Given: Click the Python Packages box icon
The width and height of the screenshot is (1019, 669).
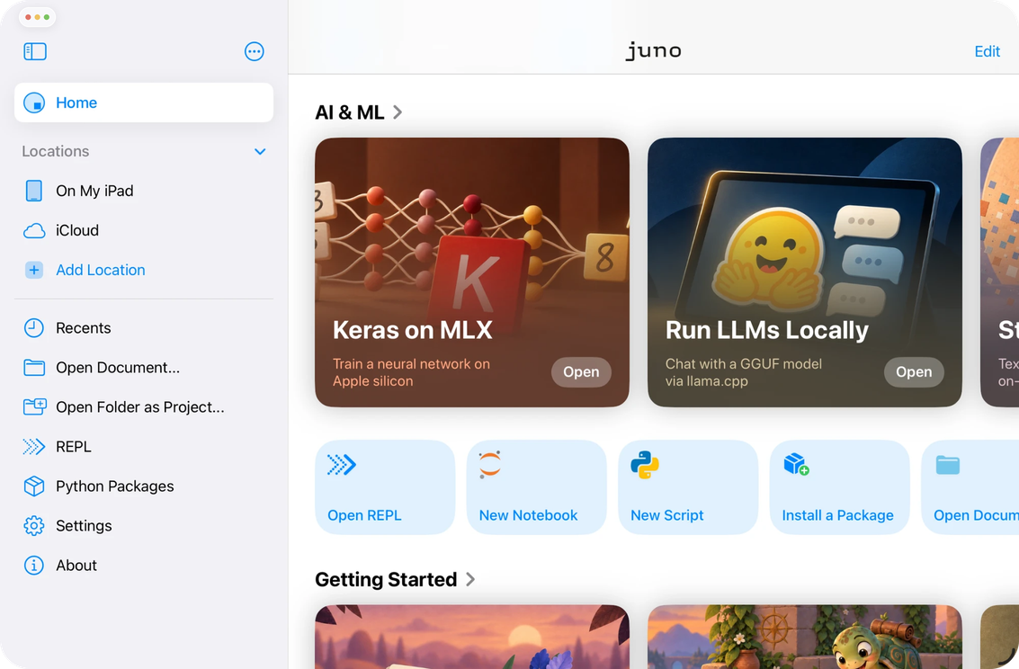Looking at the screenshot, I should point(34,486).
